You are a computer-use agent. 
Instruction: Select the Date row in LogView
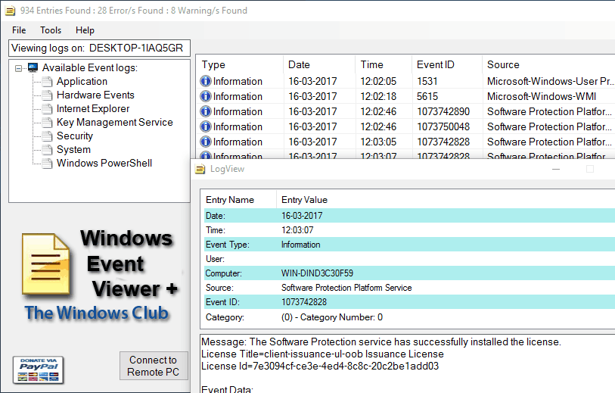[x=408, y=216]
